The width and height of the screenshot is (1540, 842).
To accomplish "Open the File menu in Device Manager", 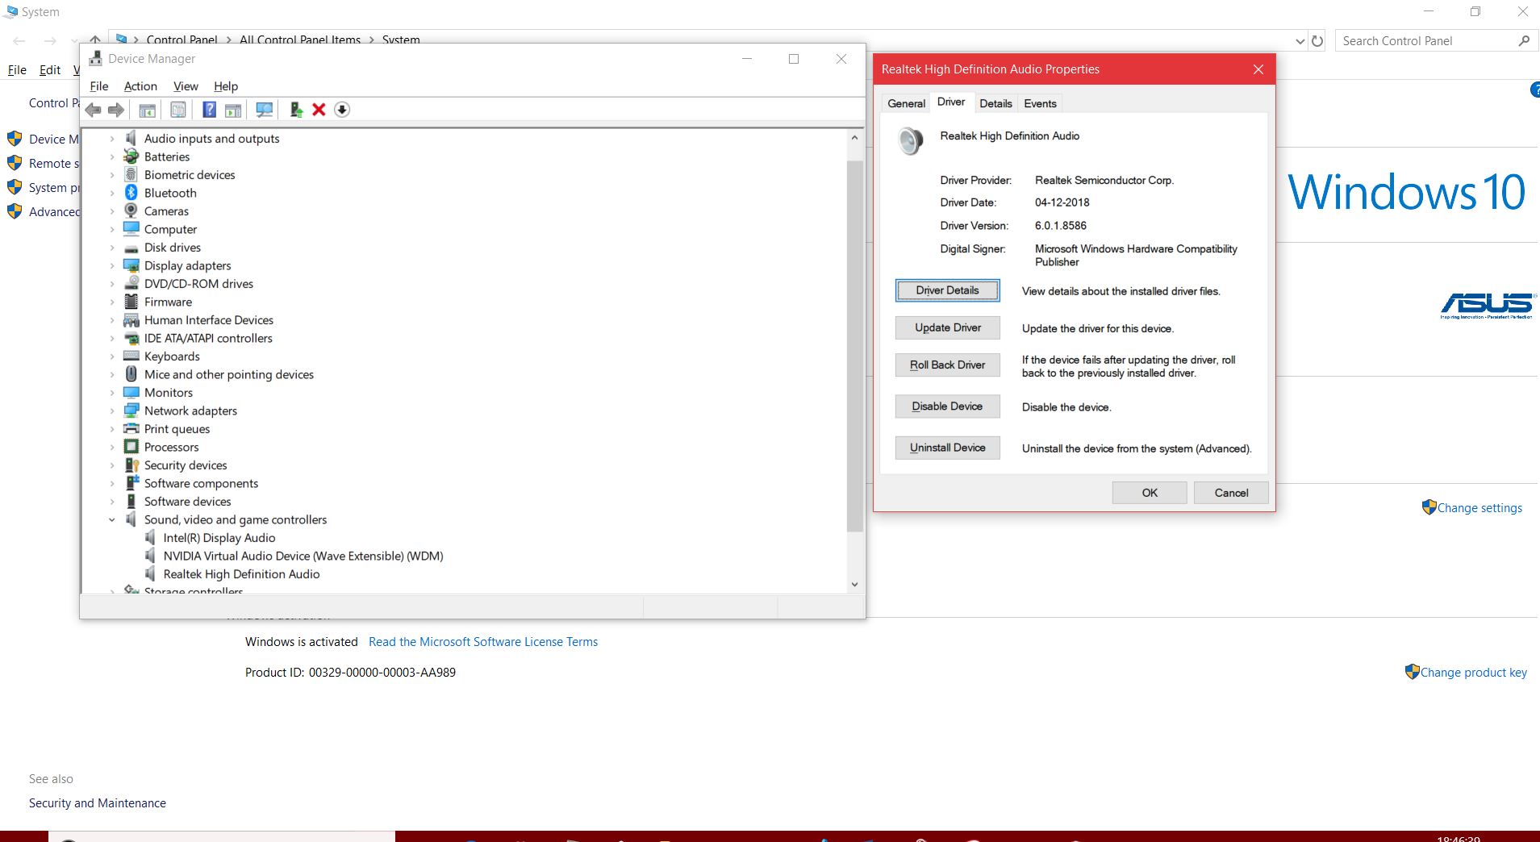I will 99,86.
